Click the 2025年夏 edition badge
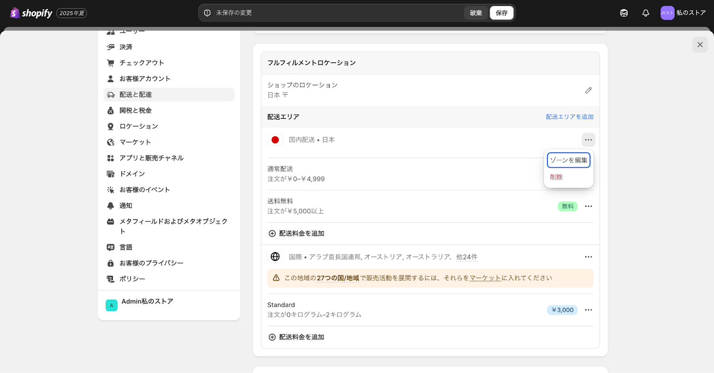 (x=71, y=13)
